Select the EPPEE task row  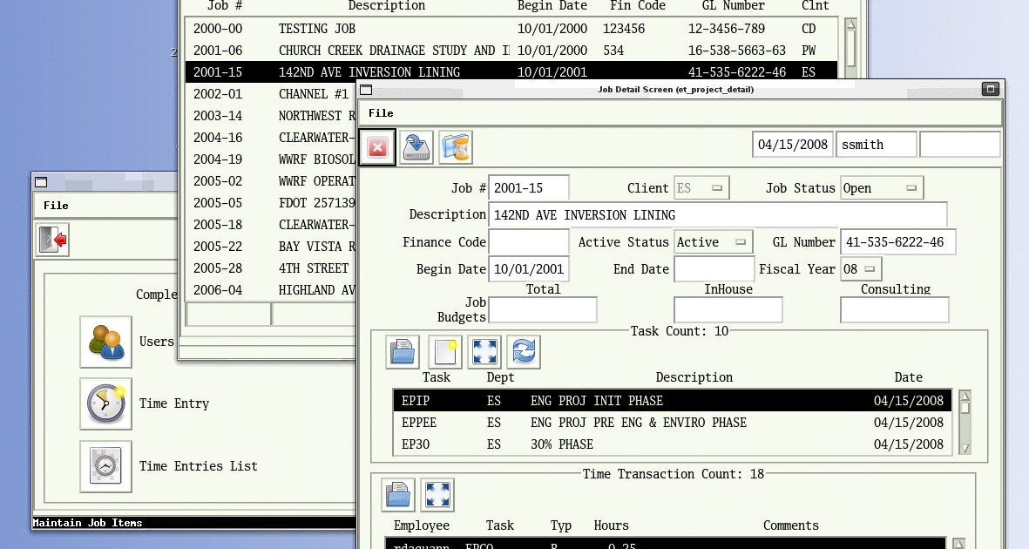click(610, 422)
